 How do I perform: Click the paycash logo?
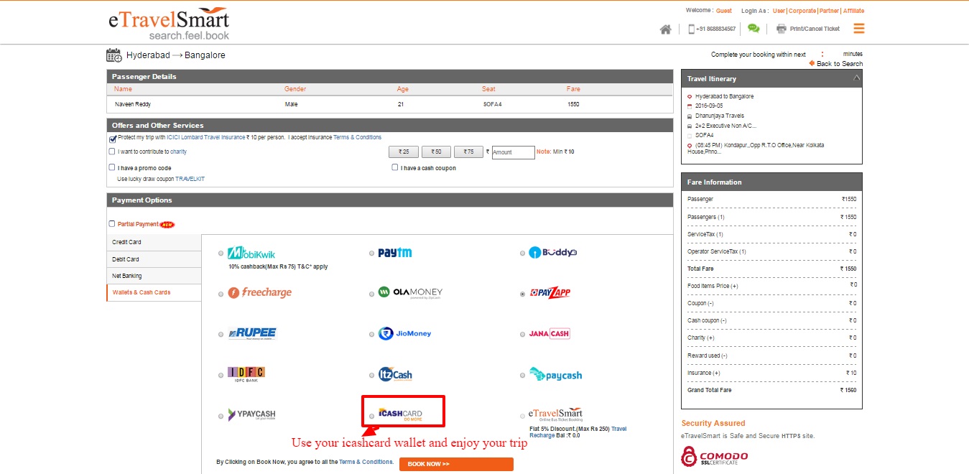point(556,375)
